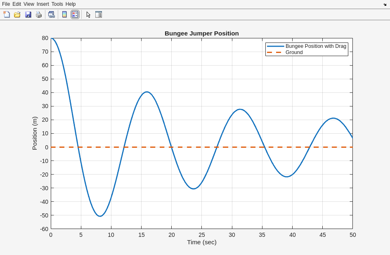Viewport: 390px width, 255px height.
Task: Save the figure with the floppy disk icon
Action: 28,14
